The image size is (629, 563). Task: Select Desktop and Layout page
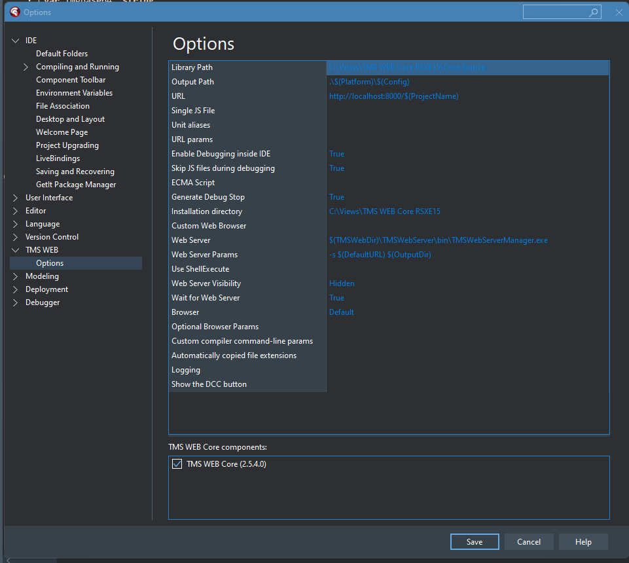coord(70,119)
